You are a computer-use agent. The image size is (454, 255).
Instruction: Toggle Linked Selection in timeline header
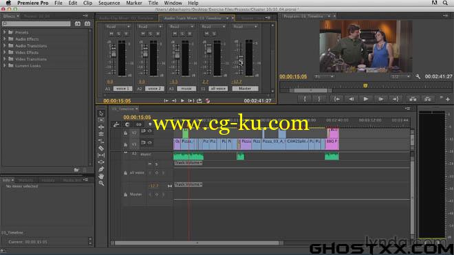pos(139,124)
